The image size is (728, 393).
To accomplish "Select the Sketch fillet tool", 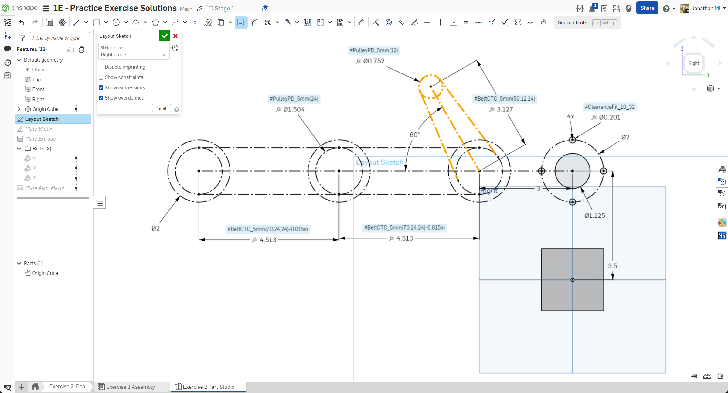I will tap(255, 22).
